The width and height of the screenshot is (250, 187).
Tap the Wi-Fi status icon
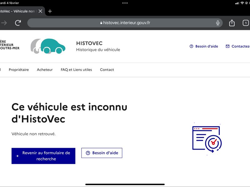(242, 3)
